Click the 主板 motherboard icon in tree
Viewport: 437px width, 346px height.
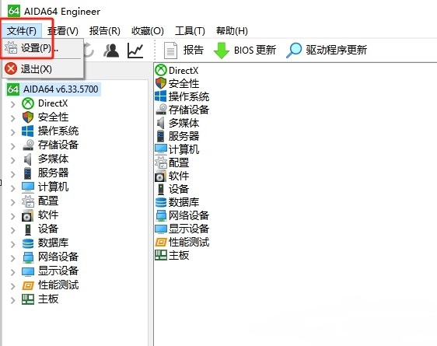point(28,299)
